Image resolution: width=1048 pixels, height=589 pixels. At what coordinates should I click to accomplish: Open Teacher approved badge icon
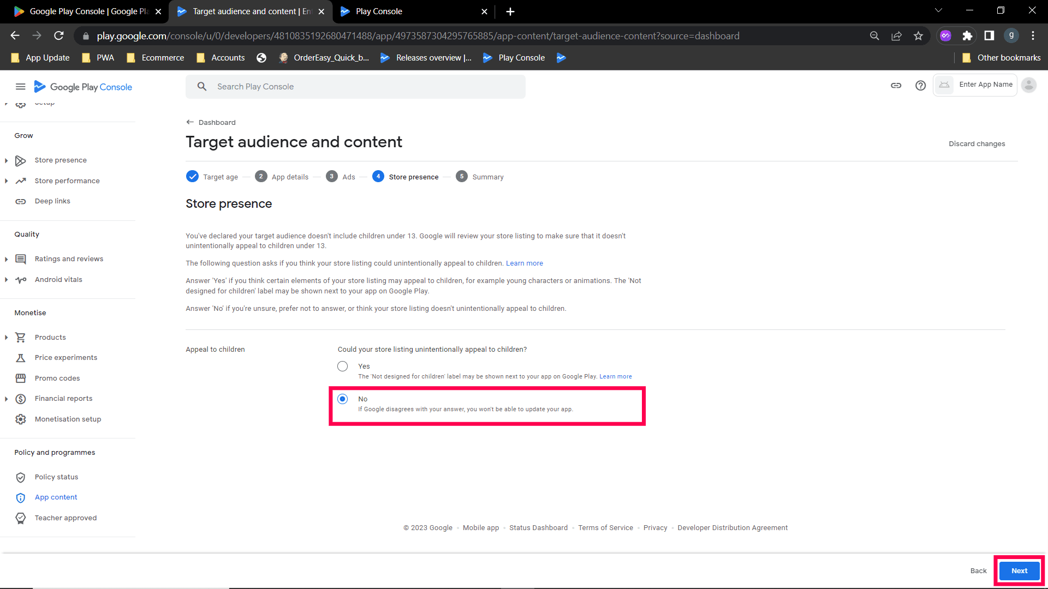pos(21,518)
